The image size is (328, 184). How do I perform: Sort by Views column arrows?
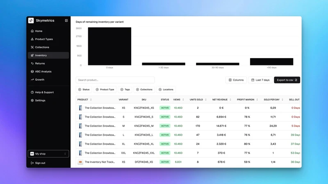click(x=183, y=100)
